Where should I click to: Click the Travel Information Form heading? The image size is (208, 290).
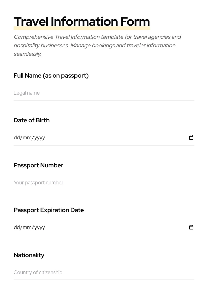tap(82, 22)
